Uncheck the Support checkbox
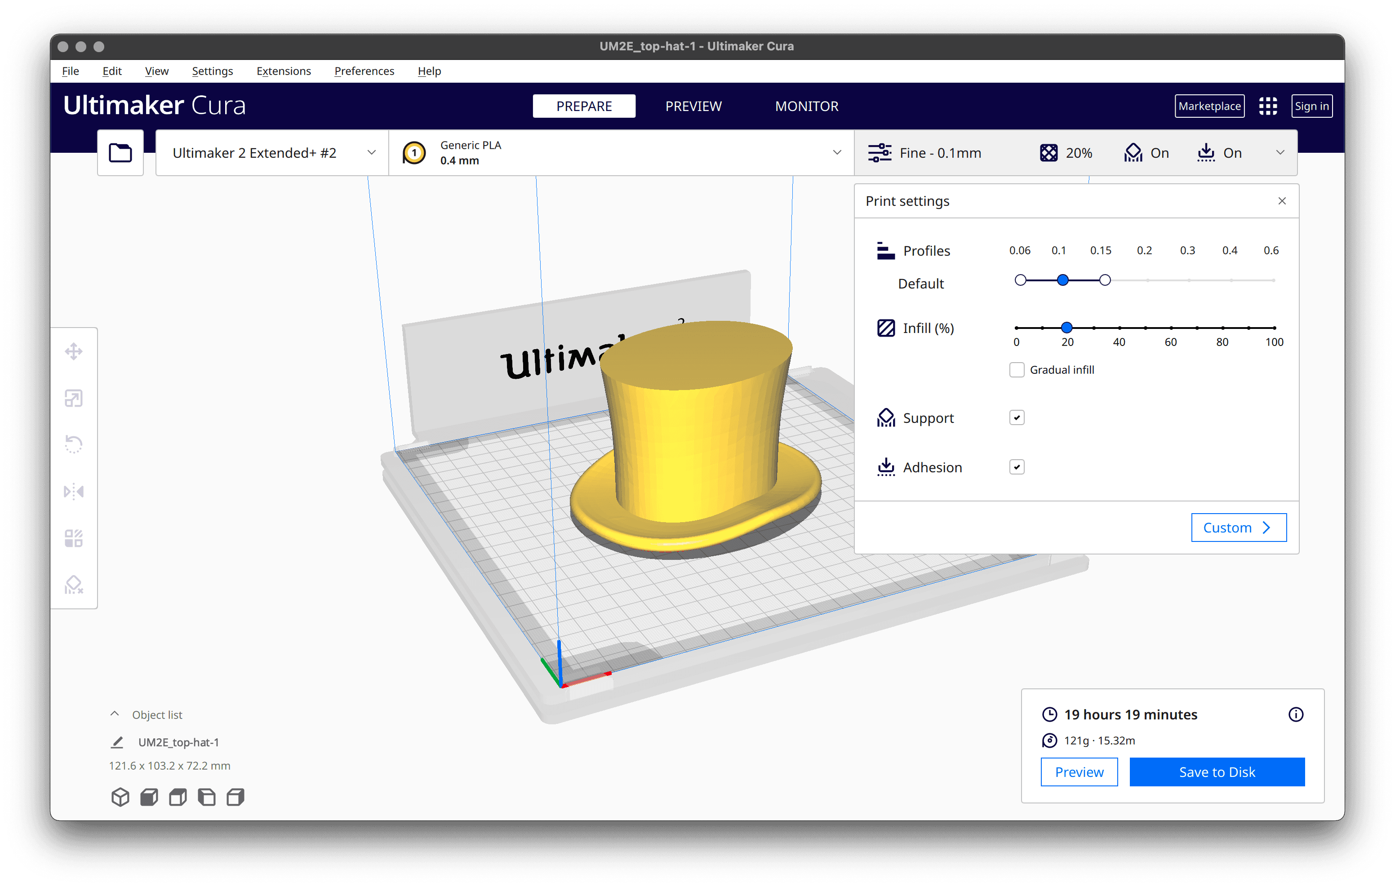1395x887 pixels. pyautogui.click(x=1017, y=418)
